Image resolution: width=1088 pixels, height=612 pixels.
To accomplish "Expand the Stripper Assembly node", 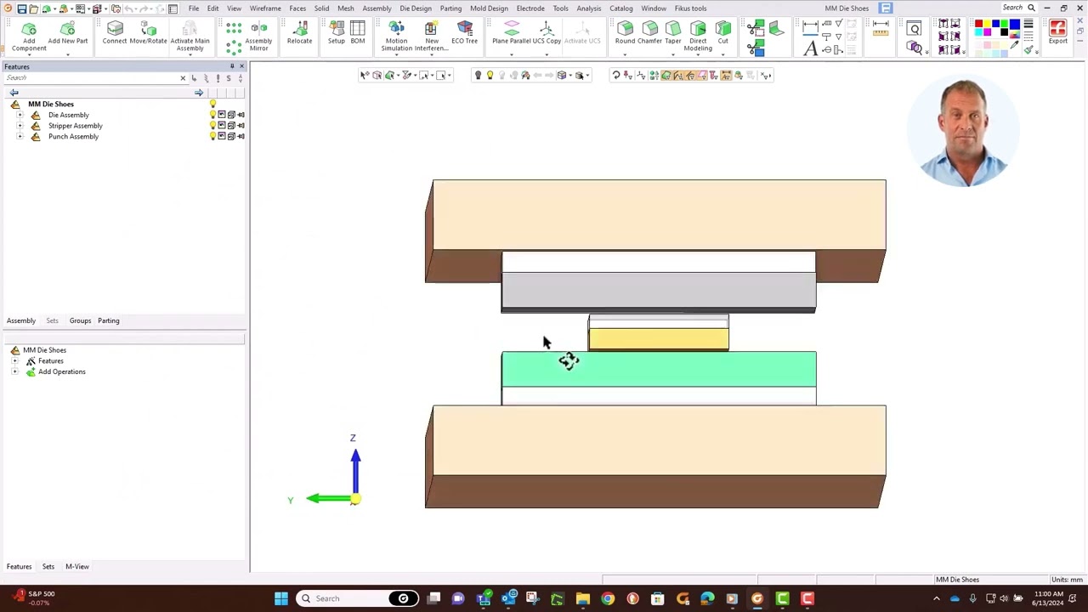I will 20,126.
